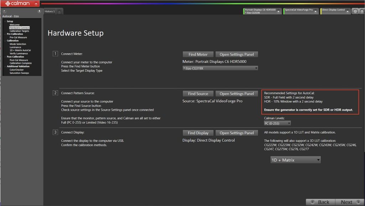Click the "Recommended Settings for AutoCal:" text
Viewport: 365px width, 206px height.
(289, 93)
